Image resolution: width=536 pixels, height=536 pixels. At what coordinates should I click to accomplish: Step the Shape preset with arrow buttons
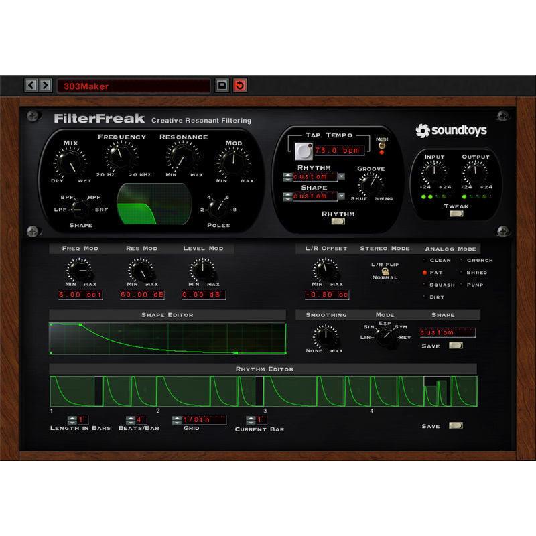coord(288,196)
